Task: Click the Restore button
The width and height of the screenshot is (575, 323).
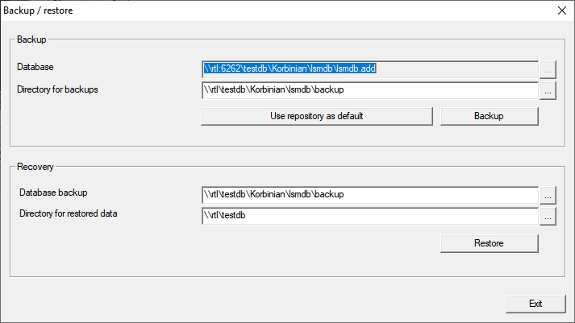Action: pos(489,243)
